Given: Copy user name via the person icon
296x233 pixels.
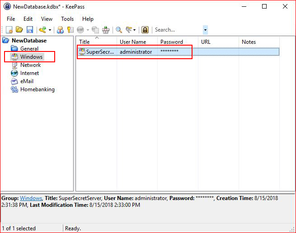Looking at the screenshot, I should coord(60,30).
